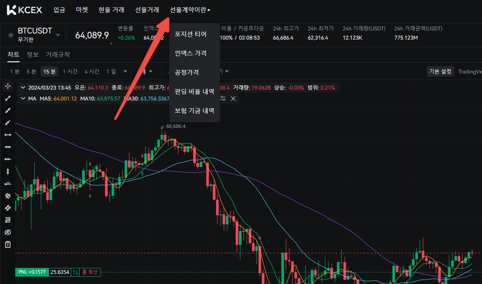The height and width of the screenshot is (284, 482).
Task: Click the 25.6354 position price label
Action: [60, 272]
